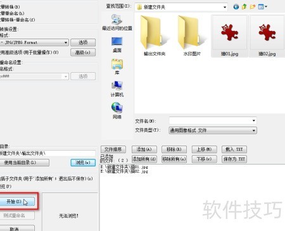The width and height of the screenshot is (285, 231).
Task: Select the 猫02.jpg thumbnail
Action: [267, 36]
